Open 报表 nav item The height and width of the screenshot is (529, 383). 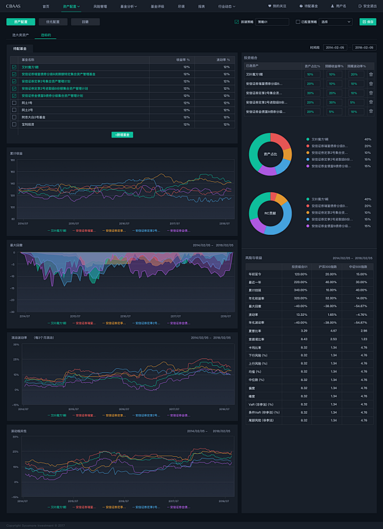tap(201, 6)
